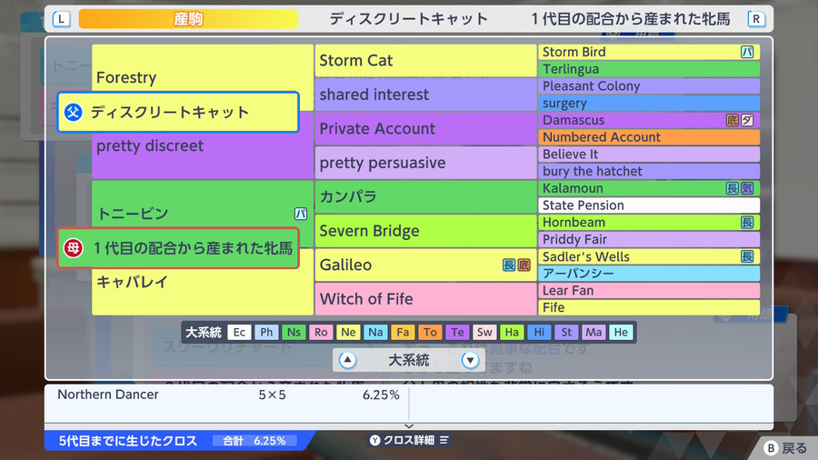Click the up arrow beside 大系統
The height and width of the screenshot is (460, 818).
click(347, 360)
